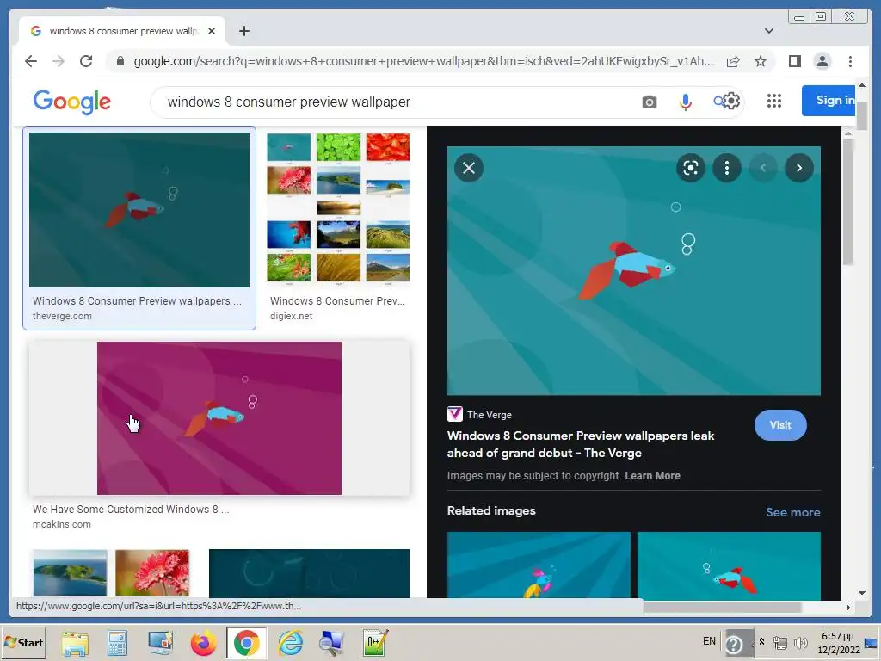Click the digiex.net source text
This screenshot has height=661, width=881.
pos(291,316)
